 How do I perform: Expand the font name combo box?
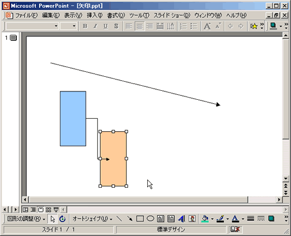(56, 26)
